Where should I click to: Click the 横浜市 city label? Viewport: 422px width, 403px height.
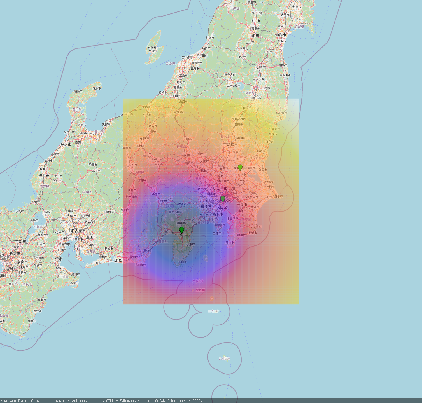pos(218,214)
